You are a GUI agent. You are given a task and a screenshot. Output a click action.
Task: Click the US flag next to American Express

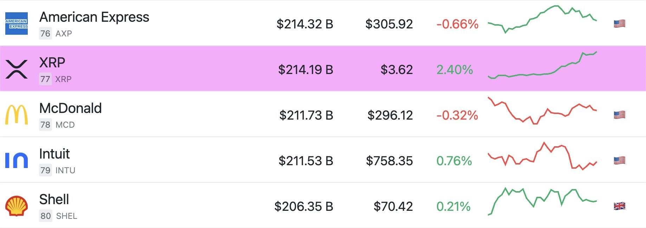coord(619,24)
